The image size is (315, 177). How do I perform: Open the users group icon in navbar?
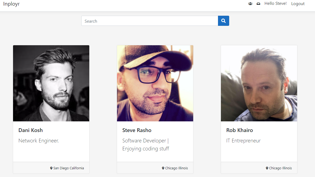[250, 4]
